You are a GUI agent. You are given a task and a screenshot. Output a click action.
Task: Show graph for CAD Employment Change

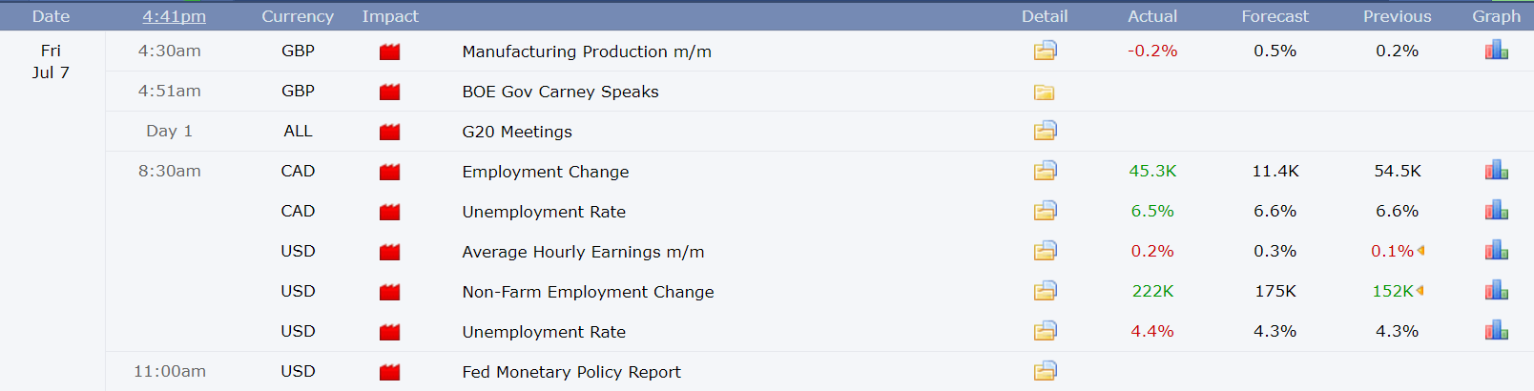click(x=1496, y=171)
